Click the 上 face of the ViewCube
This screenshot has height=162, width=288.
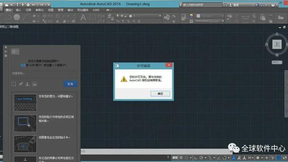click(x=277, y=44)
